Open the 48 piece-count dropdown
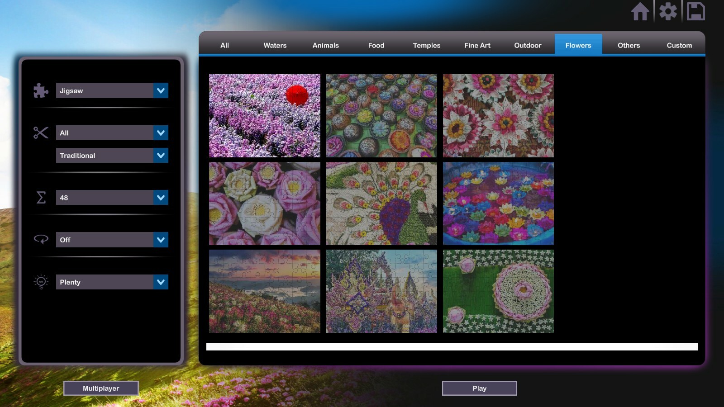Viewport: 724px width, 407px height. coord(112,198)
